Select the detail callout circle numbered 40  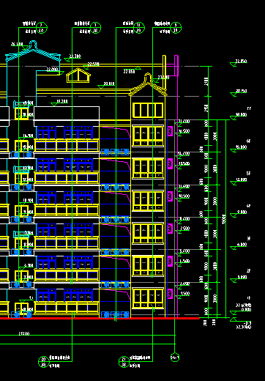(x=41, y=28)
